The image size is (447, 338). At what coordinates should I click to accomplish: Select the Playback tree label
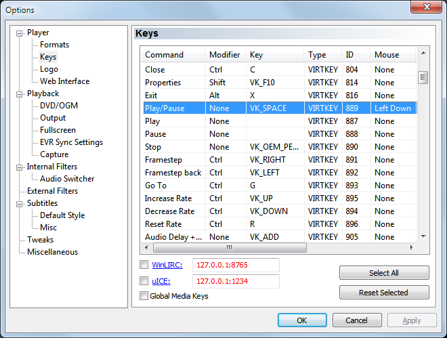click(x=43, y=93)
